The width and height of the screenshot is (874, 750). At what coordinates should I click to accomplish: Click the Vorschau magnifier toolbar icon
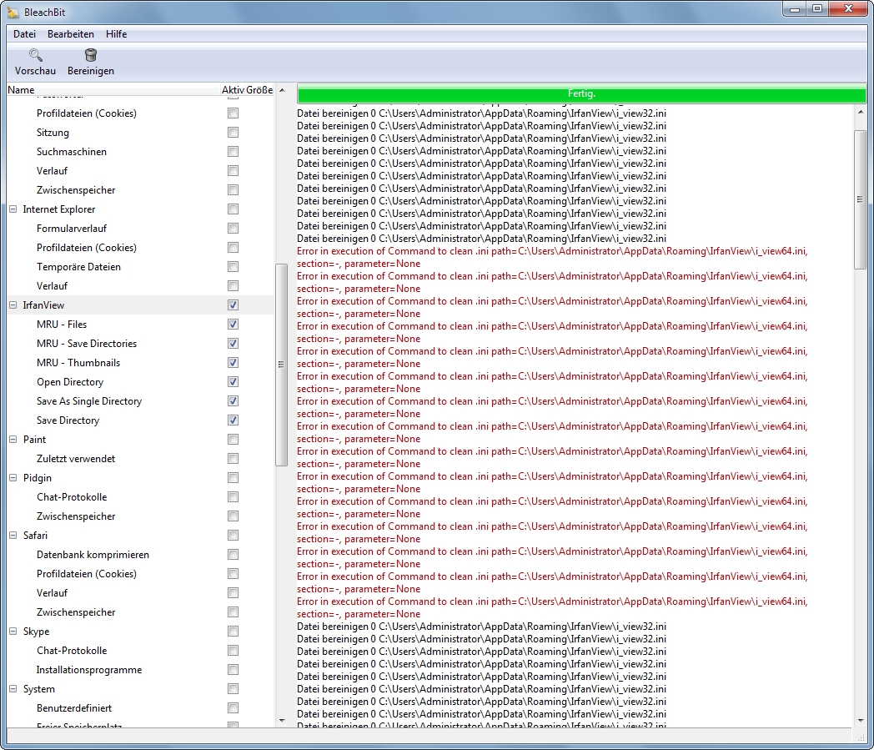coord(36,55)
